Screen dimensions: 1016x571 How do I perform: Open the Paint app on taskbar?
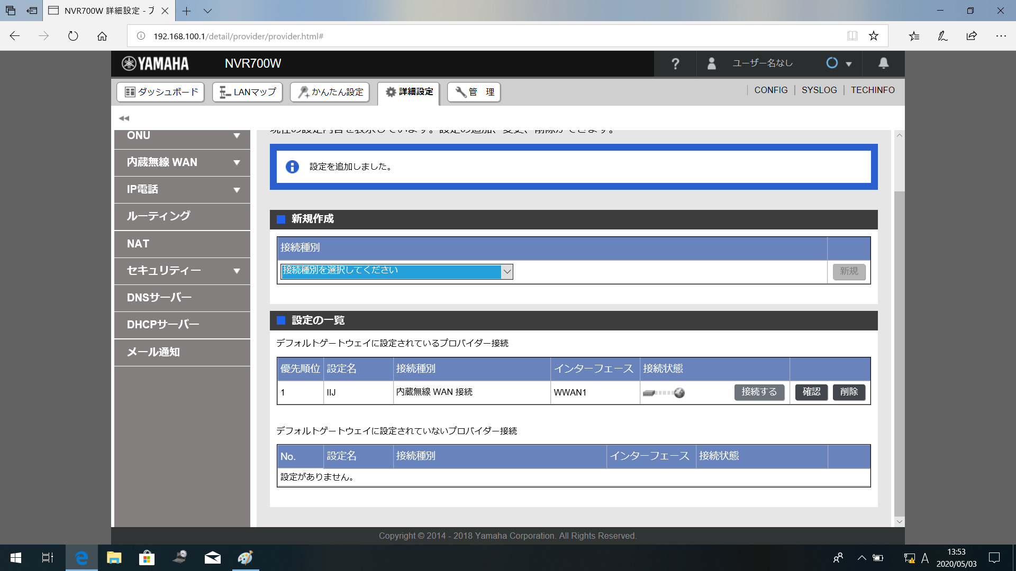pos(245,558)
